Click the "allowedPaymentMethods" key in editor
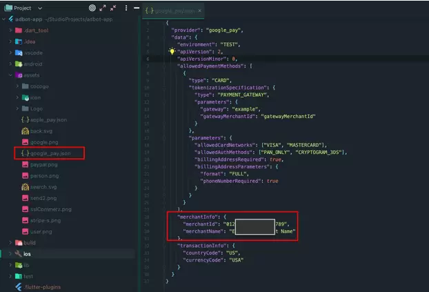This screenshot has width=429, height=292. tap(212, 66)
